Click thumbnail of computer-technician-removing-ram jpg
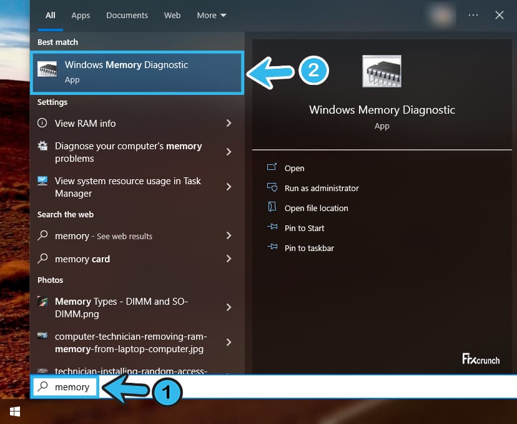 pyautogui.click(x=42, y=335)
